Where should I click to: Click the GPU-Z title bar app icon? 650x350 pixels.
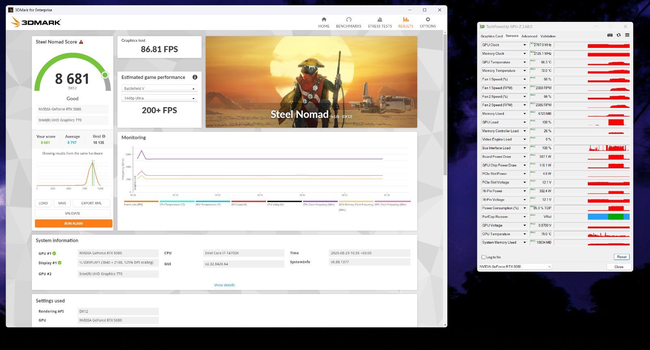[482, 26]
